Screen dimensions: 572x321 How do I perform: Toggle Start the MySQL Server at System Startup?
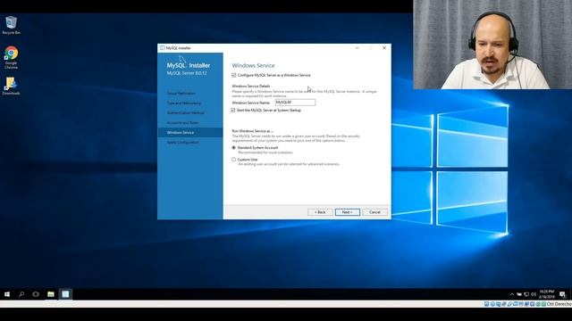coord(233,110)
